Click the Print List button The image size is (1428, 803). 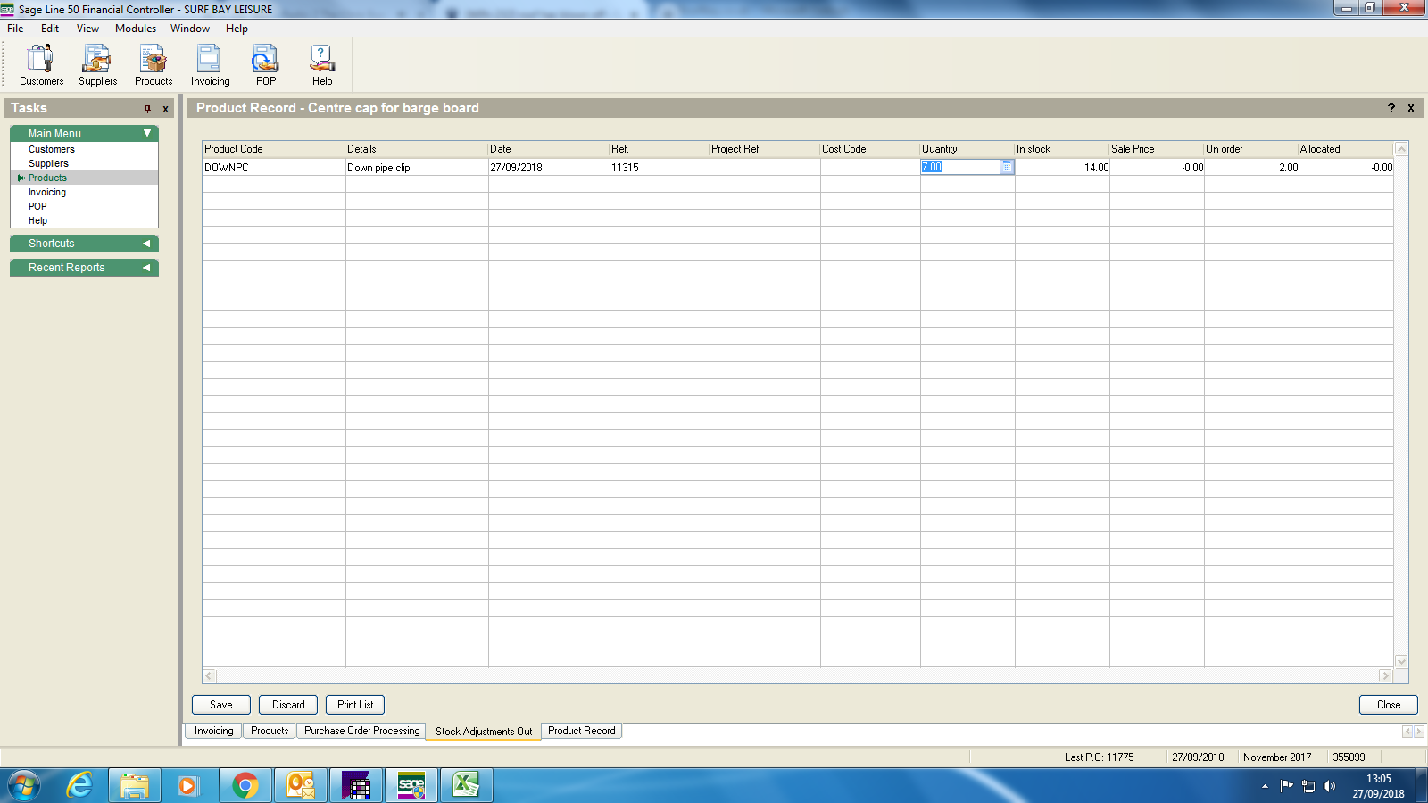point(355,705)
